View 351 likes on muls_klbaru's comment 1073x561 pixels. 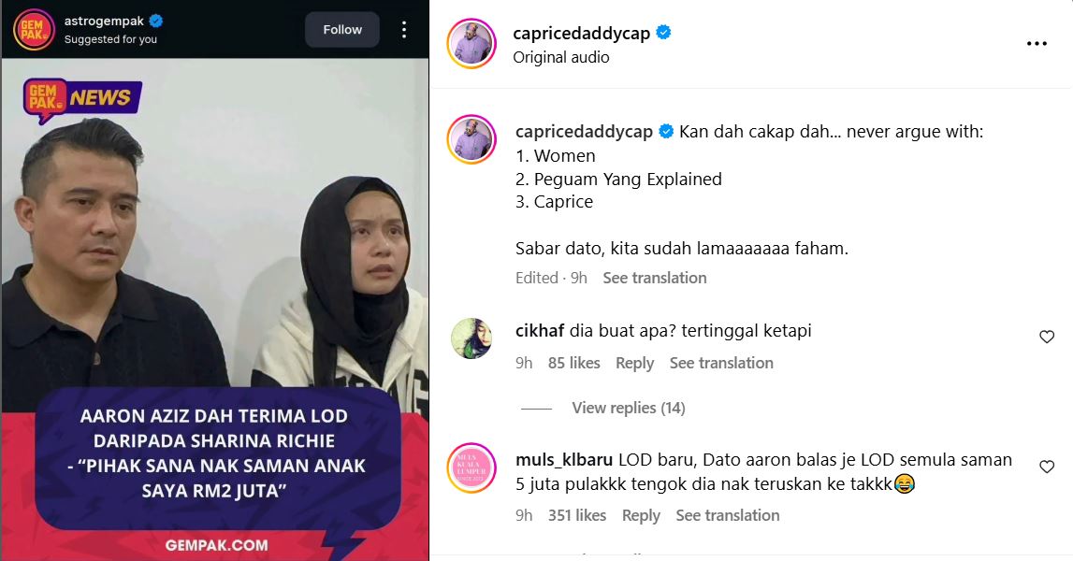click(x=577, y=515)
